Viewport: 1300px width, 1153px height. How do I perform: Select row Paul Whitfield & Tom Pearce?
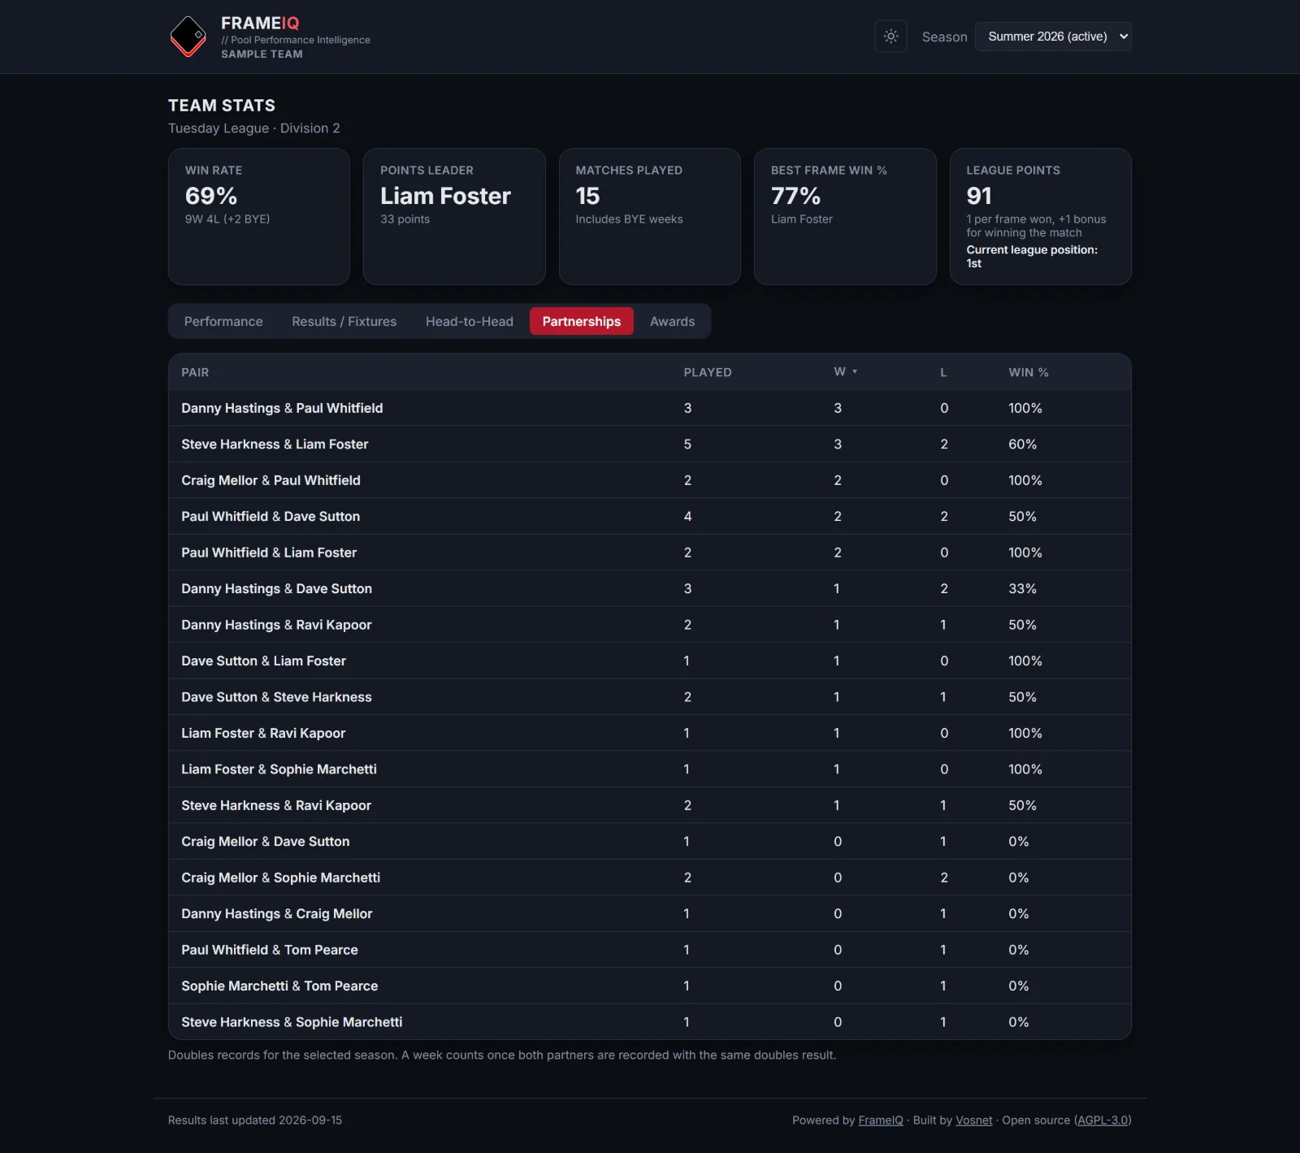(649, 950)
